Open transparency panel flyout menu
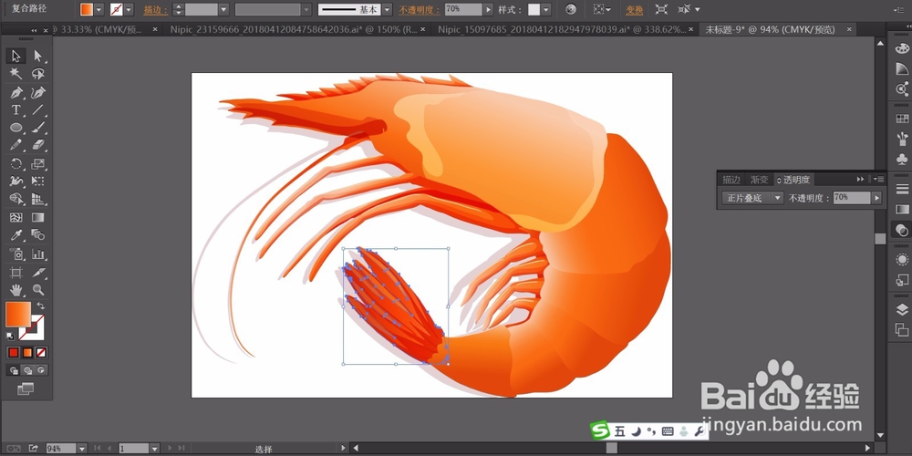912x456 pixels. [x=878, y=179]
